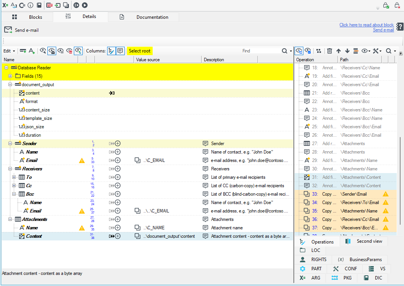Move operation down with the down arrow icon

[x=347, y=51]
